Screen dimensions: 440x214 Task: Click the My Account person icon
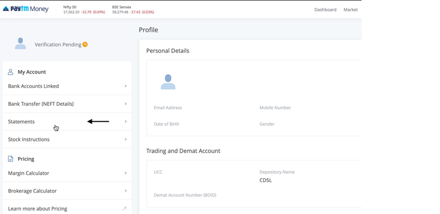pos(11,72)
